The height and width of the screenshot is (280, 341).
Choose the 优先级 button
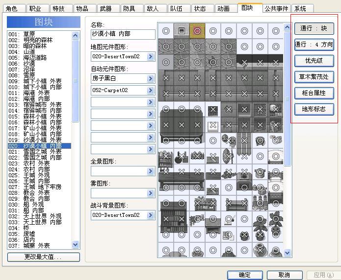[x=314, y=61]
